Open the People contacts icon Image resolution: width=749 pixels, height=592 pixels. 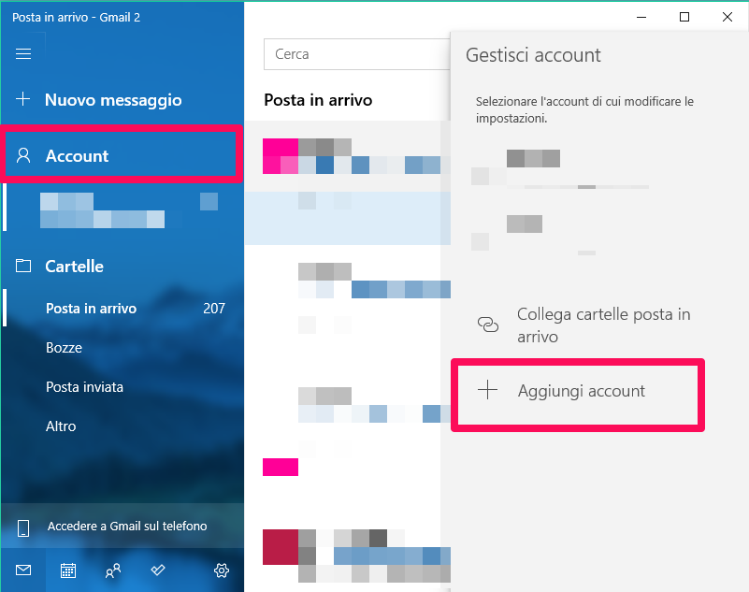click(x=113, y=570)
